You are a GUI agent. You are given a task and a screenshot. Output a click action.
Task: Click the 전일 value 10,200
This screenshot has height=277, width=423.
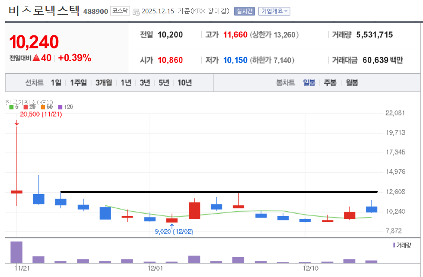170,35
